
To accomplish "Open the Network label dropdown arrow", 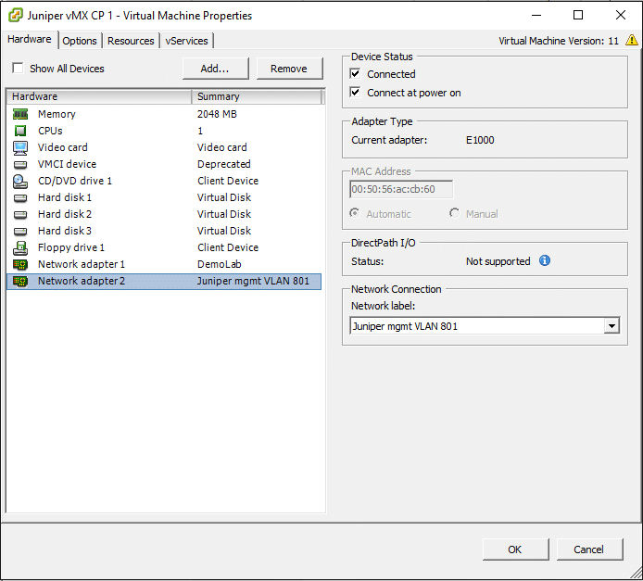I will [611, 326].
